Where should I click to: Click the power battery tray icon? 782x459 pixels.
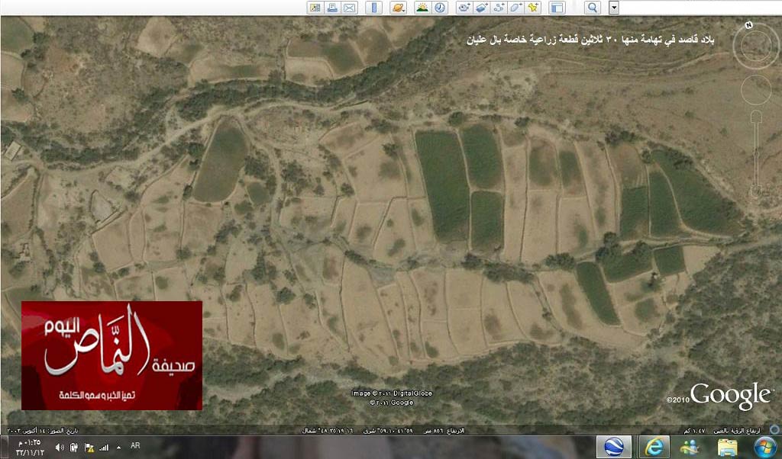point(74,447)
